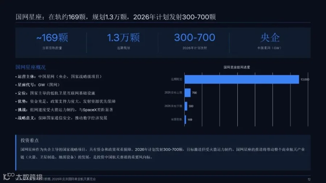Click the 2026目标上限 axis label
326x183 pixels.
click(x=173, y=93)
